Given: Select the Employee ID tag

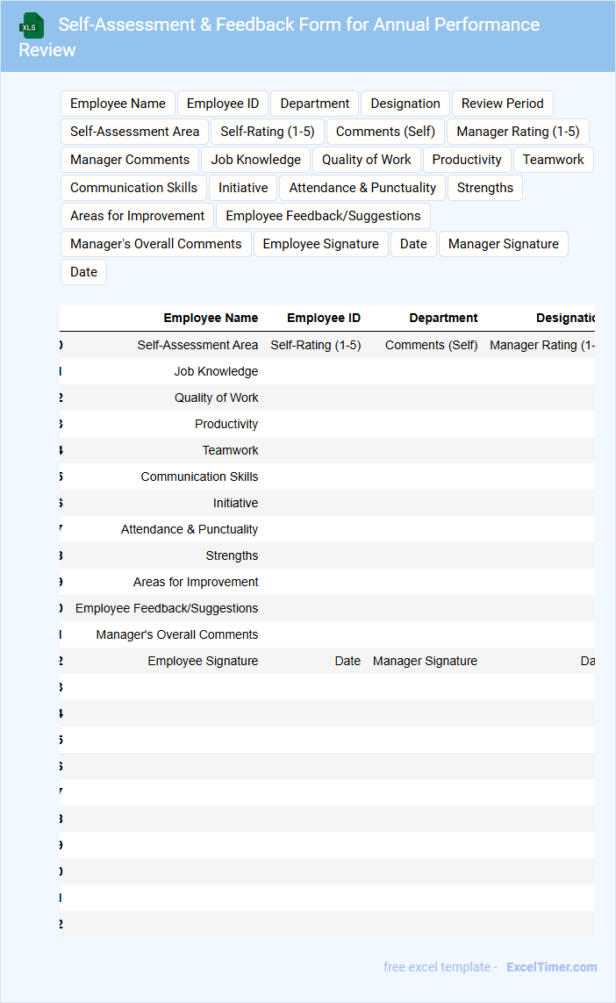Looking at the screenshot, I should 223,104.
